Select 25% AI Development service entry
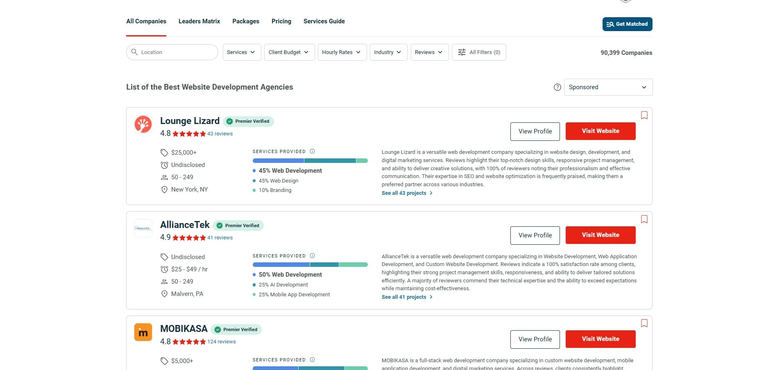The width and height of the screenshot is (775, 370). [283, 285]
